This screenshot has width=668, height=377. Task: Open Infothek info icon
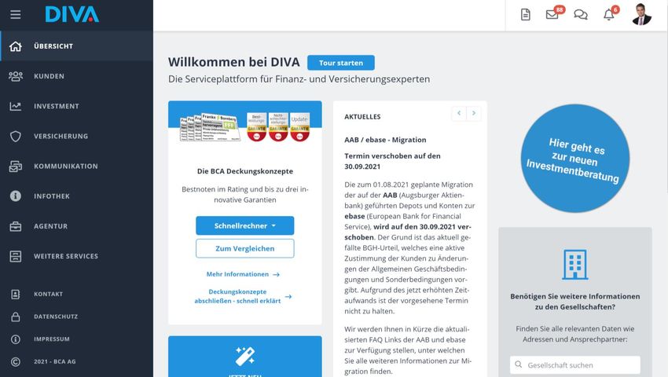(16, 196)
